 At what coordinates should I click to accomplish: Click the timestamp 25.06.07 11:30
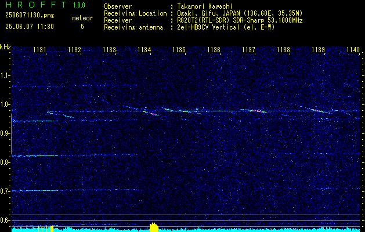click(x=30, y=27)
